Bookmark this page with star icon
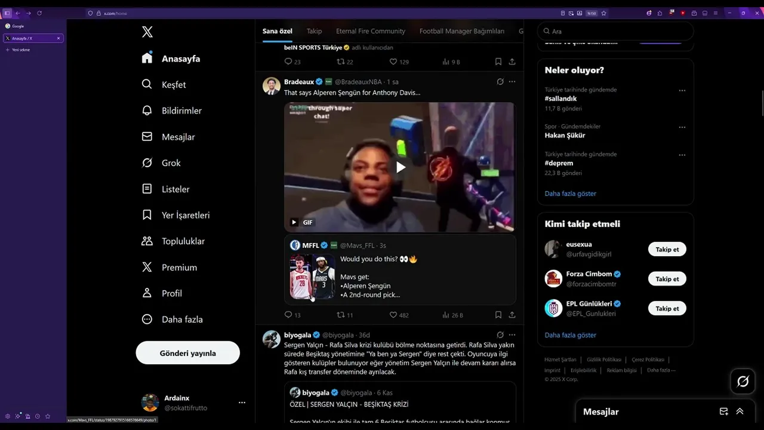764x430 pixels. 604,13
